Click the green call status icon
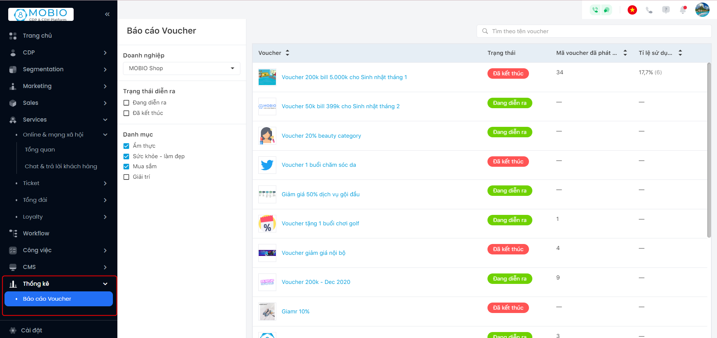Image resolution: width=717 pixels, height=338 pixels. point(596,10)
